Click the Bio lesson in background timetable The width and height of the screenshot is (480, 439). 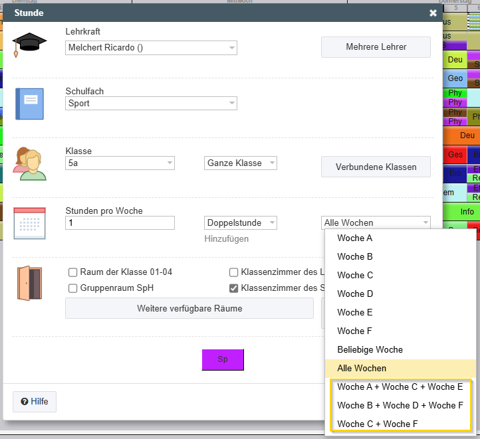pos(455,173)
